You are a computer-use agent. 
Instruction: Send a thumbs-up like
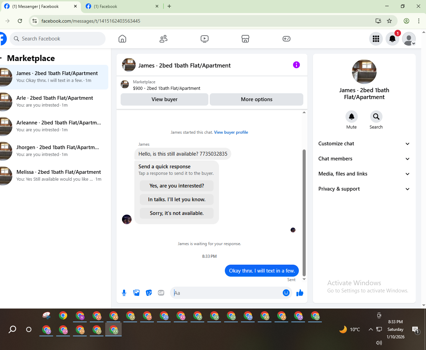(300, 293)
